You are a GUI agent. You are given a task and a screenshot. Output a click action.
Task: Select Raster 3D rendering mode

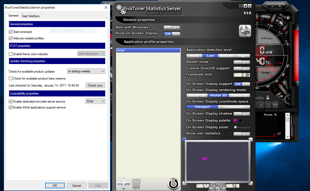pyautogui.click(x=239, y=95)
